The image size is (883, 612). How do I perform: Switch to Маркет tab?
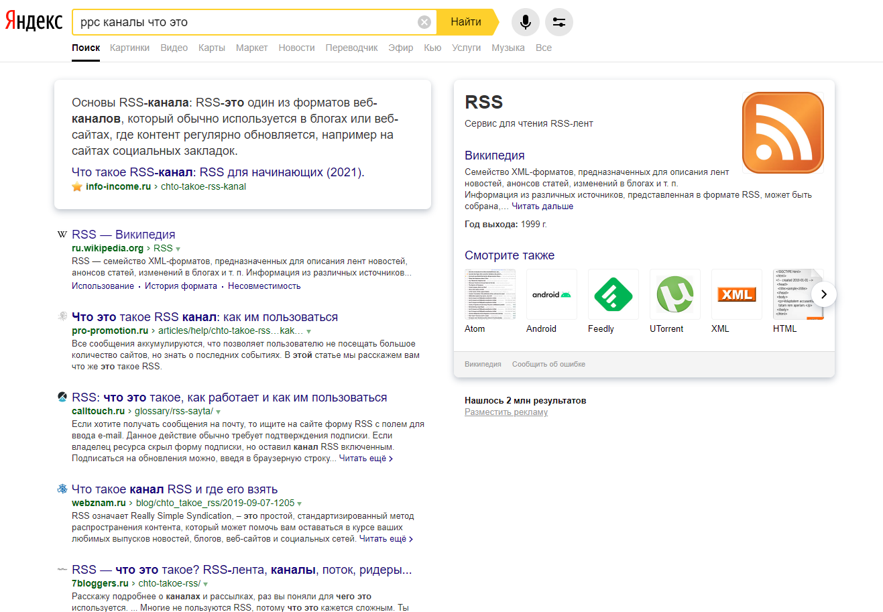pos(251,48)
